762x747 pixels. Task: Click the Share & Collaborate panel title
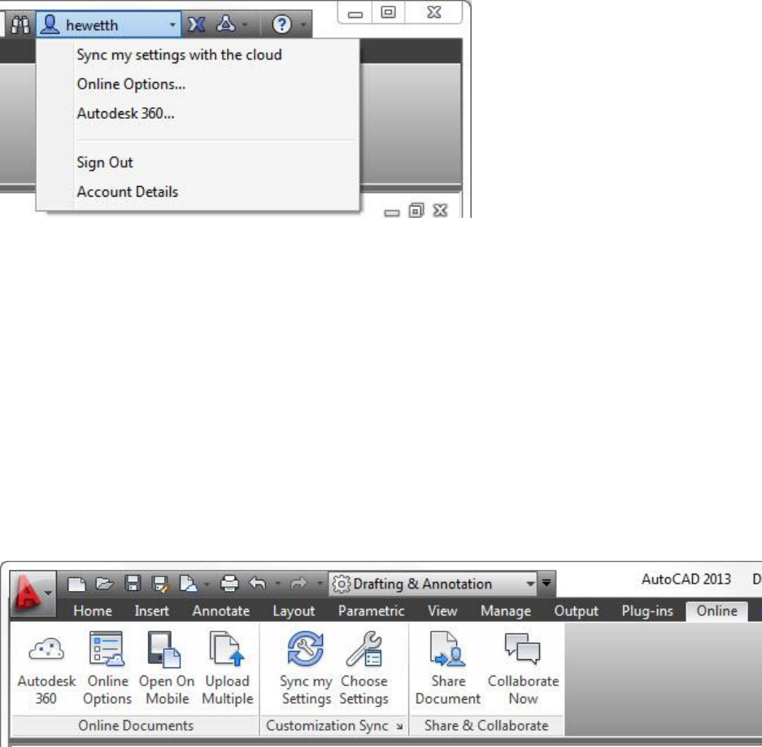(x=486, y=725)
